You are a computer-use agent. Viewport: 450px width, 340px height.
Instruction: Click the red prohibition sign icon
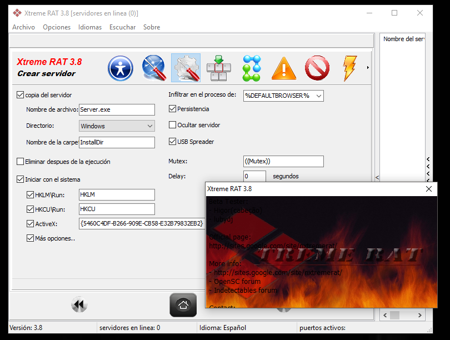tap(317, 68)
